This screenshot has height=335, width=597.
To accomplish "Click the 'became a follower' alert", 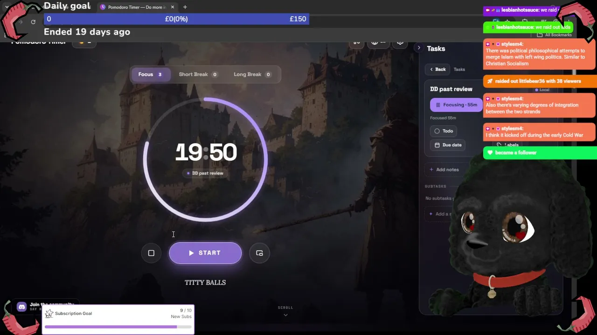I will pyautogui.click(x=540, y=153).
